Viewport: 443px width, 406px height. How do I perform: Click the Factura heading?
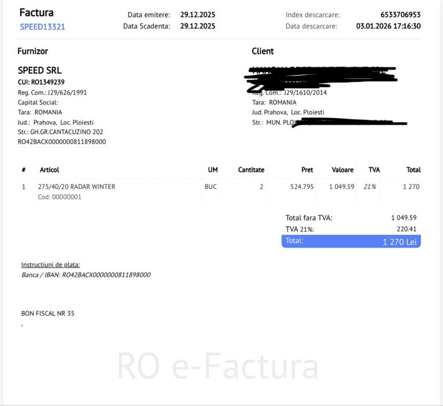point(37,13)
